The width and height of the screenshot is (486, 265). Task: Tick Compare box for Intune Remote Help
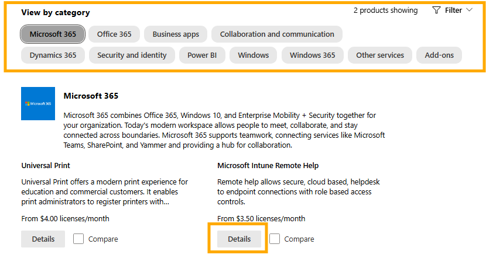pyautogui.click(x=274, y=239)
